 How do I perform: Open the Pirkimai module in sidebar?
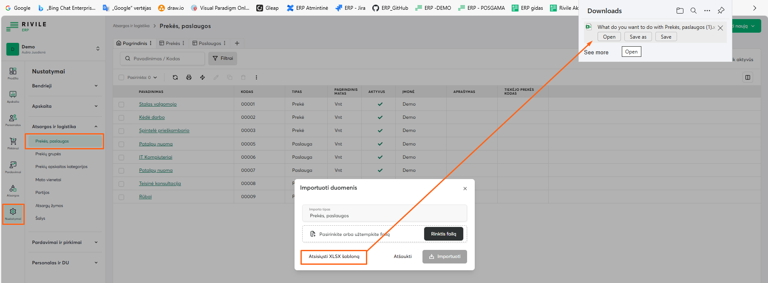click(x=13, y=143)
